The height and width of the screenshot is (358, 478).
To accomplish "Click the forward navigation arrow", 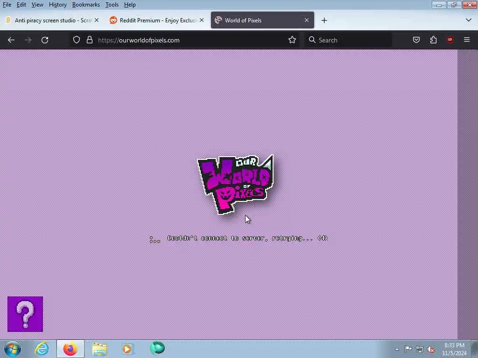I will pos(28,40).
